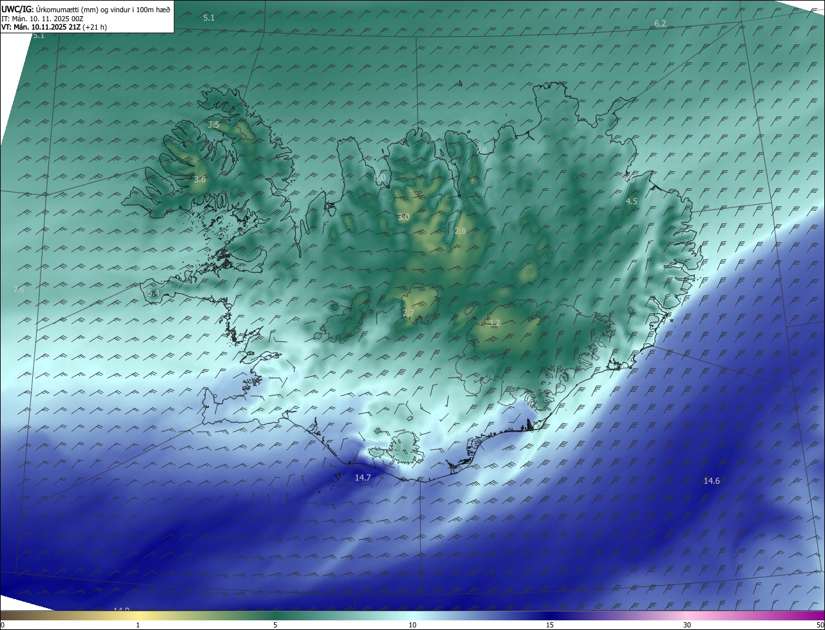Click the 2.8 value label on the map
The height and width of the screenshot is (630, 825).
tap(460, 231)
